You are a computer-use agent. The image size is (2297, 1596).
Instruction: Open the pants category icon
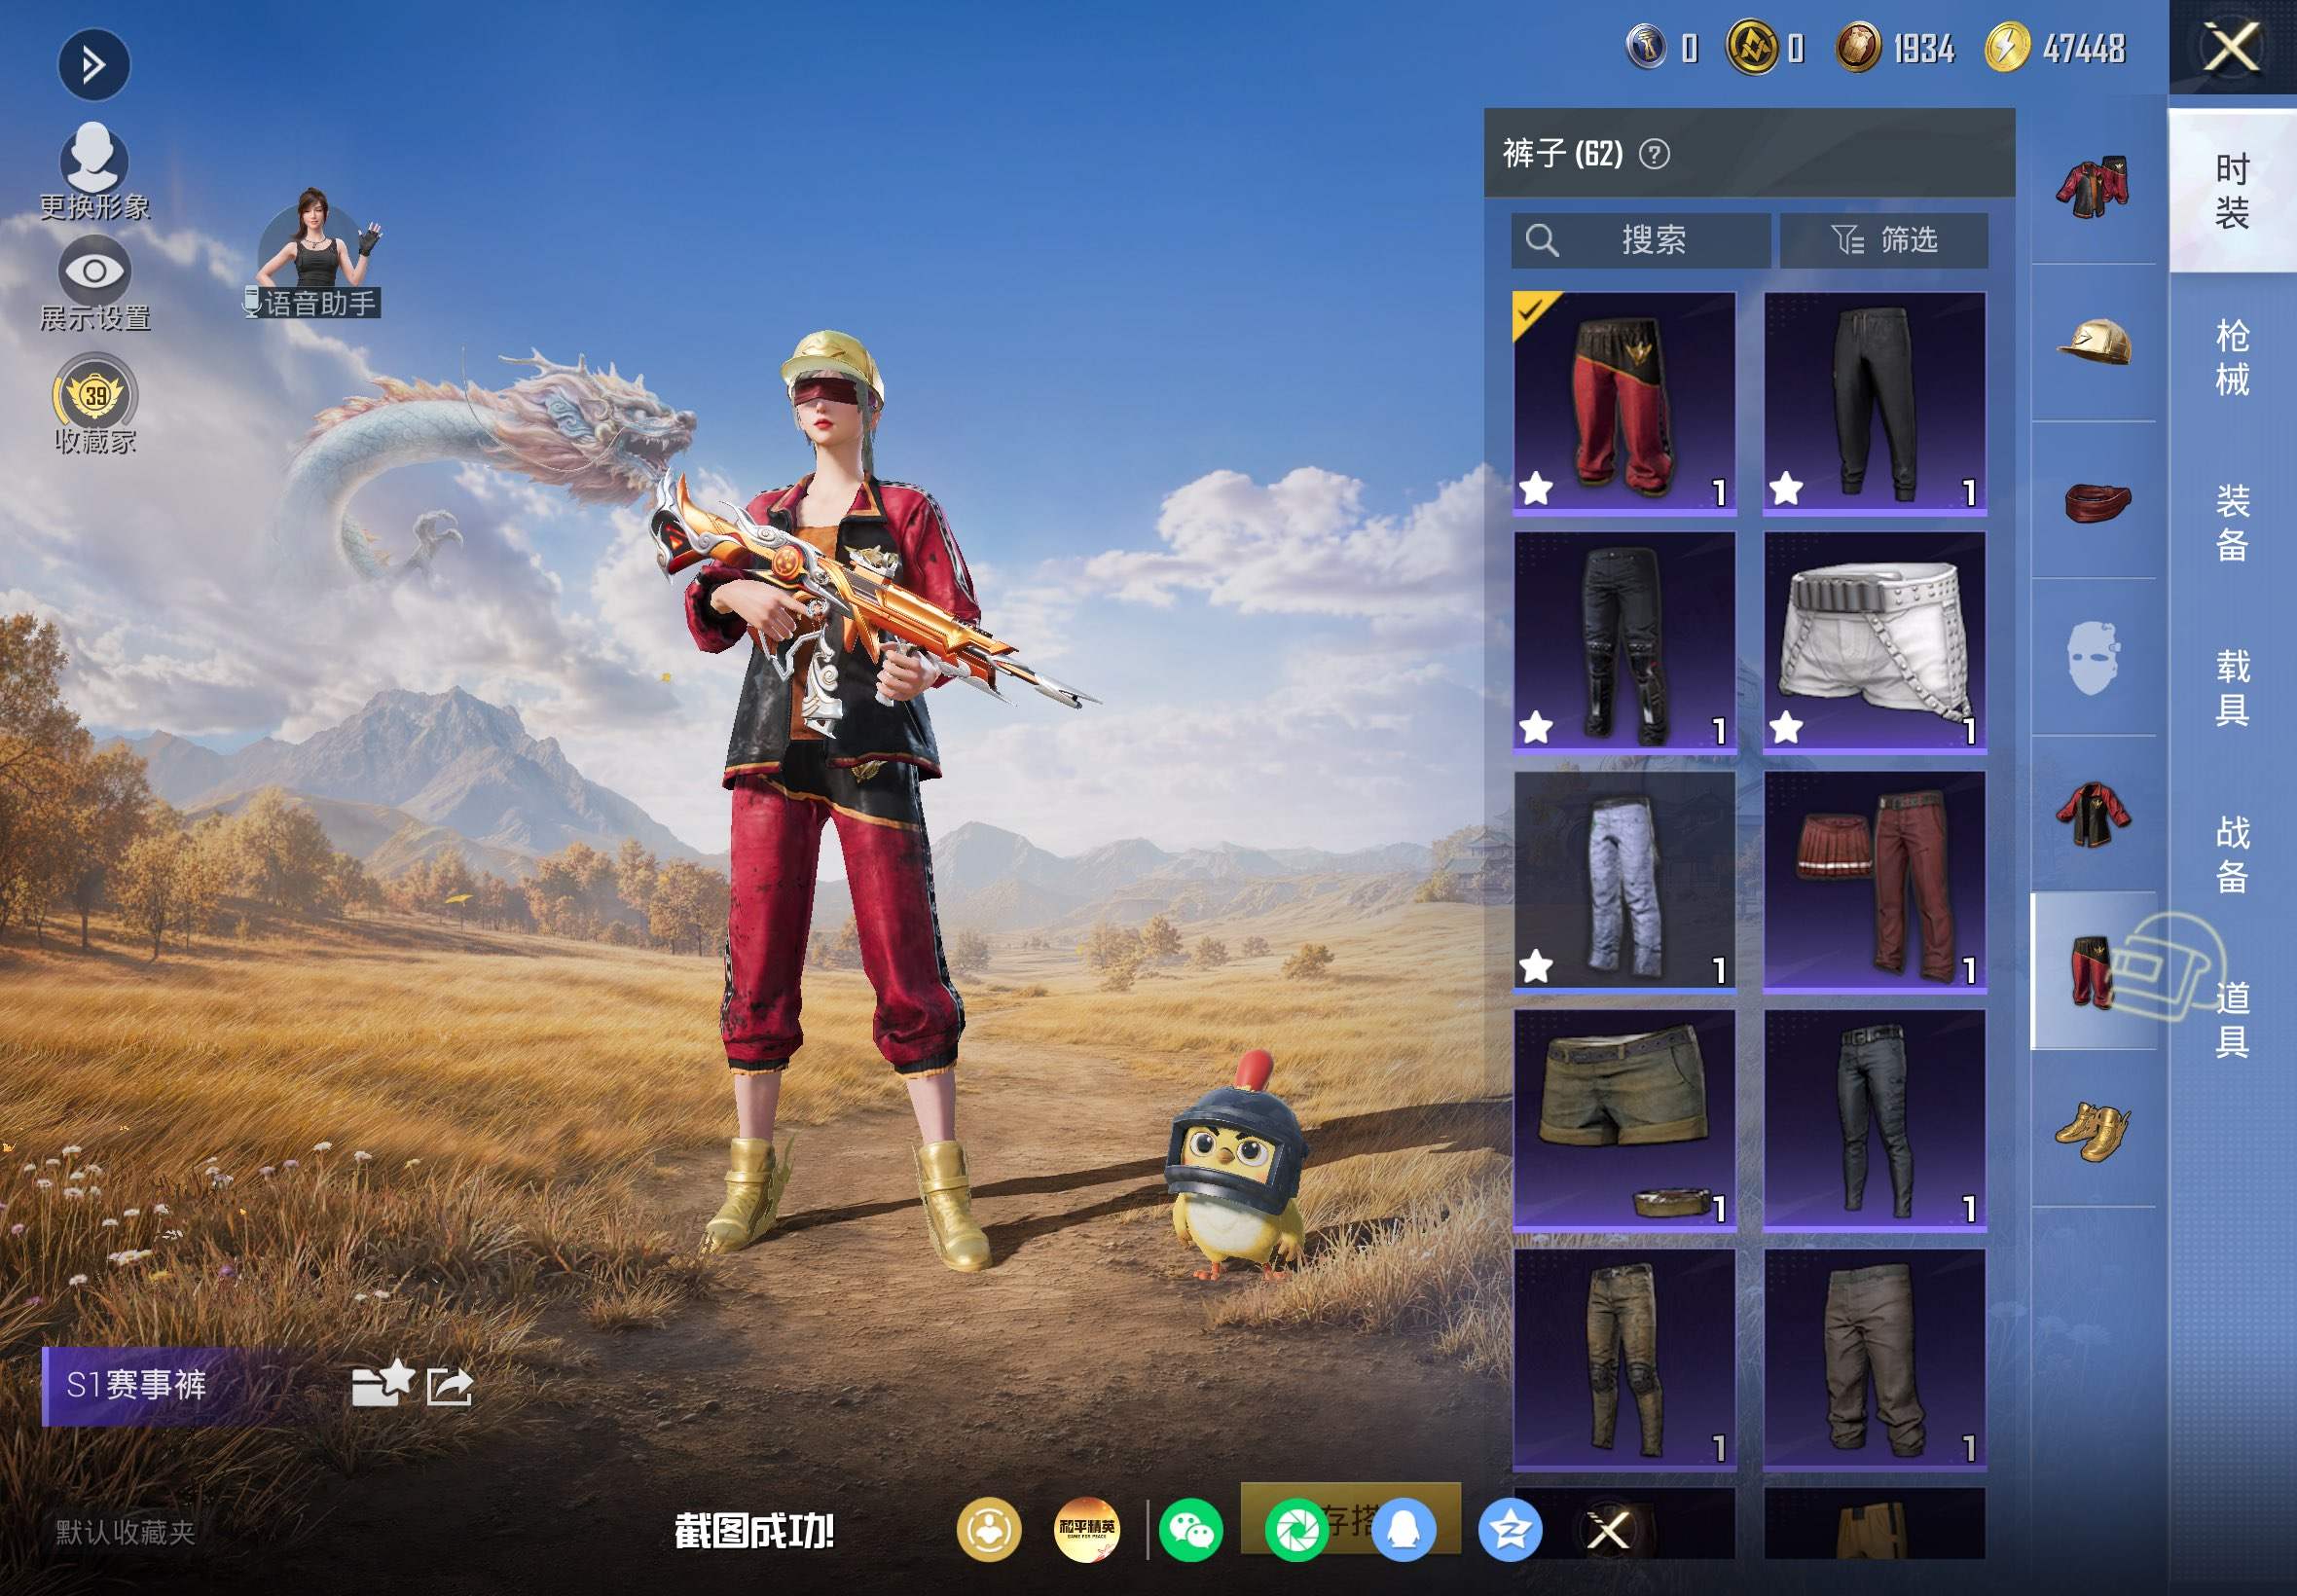pyautogui.click(x=2093, y=972)
